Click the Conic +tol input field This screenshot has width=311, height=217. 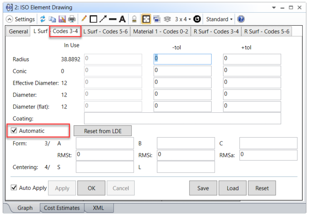click(x=252, y=71)
